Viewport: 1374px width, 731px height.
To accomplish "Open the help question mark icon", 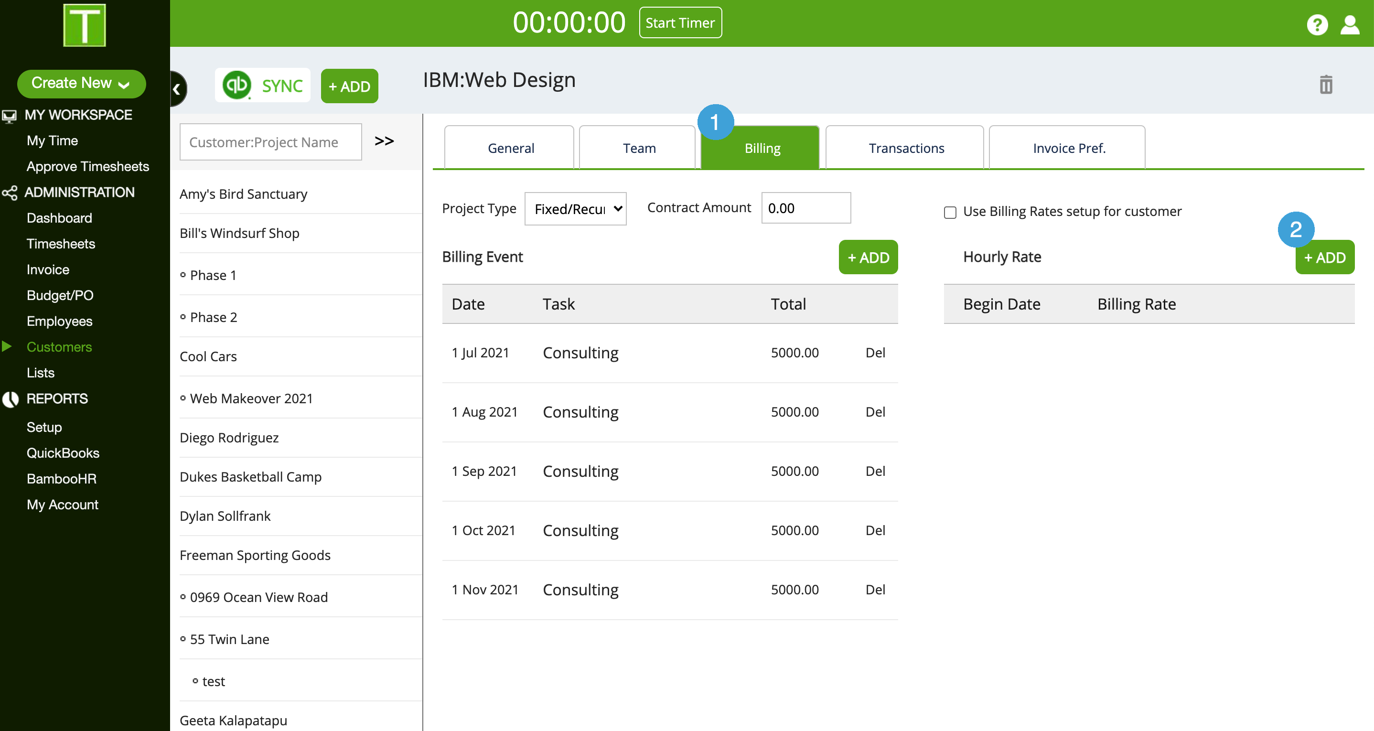I will click(x=1317, y=24).
